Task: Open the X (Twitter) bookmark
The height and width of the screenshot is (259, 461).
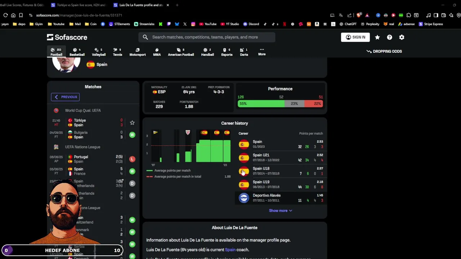Action: click(185, 24)
